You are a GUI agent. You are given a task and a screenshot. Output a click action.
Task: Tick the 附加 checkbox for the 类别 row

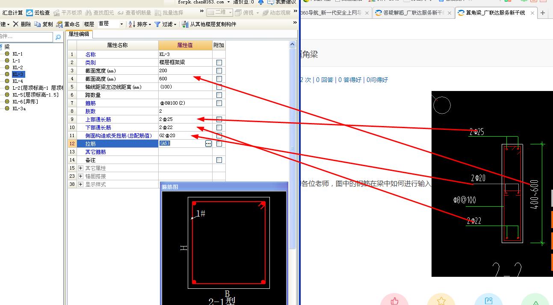(x=219, y=62)
